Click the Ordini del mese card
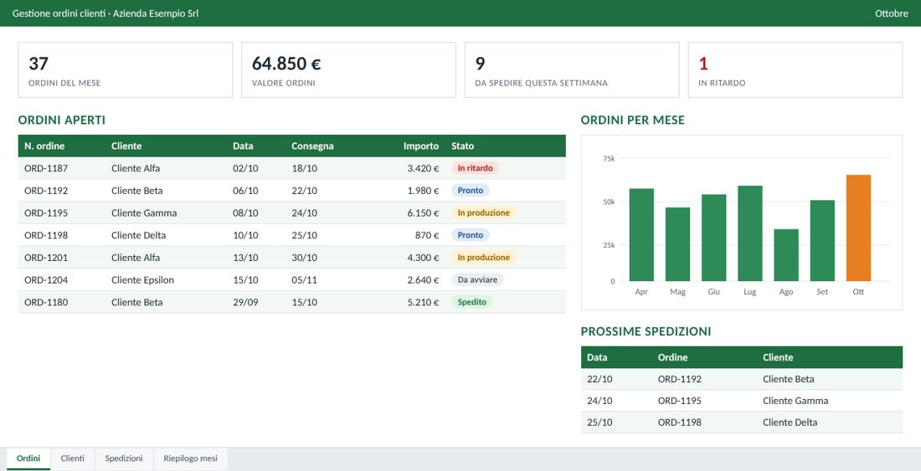 click(x=126, y=69)
